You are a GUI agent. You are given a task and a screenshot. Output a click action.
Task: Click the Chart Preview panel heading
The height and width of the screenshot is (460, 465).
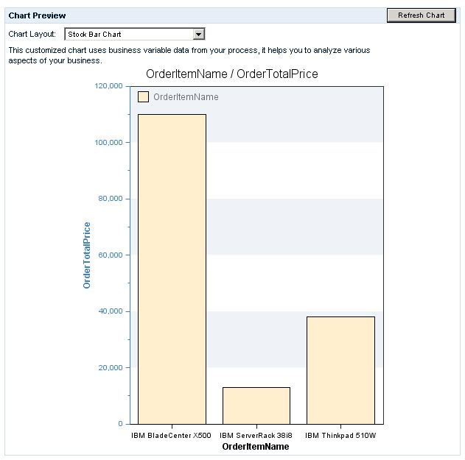tap(37, 15)
